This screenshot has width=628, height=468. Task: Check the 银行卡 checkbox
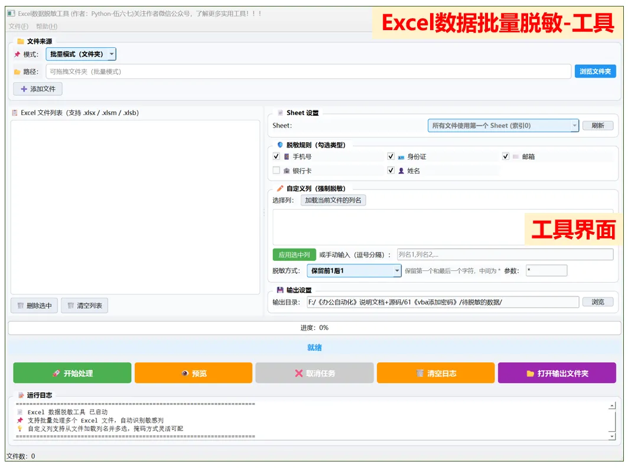276,171
